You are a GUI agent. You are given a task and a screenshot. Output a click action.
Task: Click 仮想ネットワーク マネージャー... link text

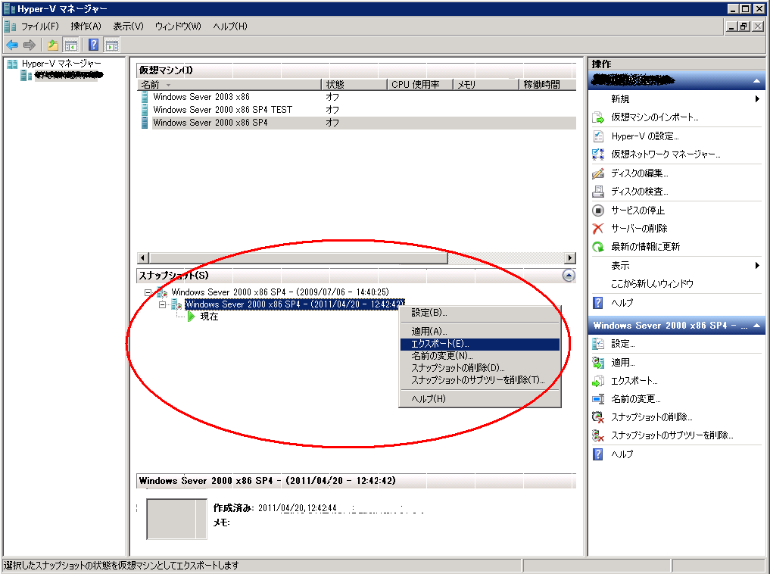[666, 154]
